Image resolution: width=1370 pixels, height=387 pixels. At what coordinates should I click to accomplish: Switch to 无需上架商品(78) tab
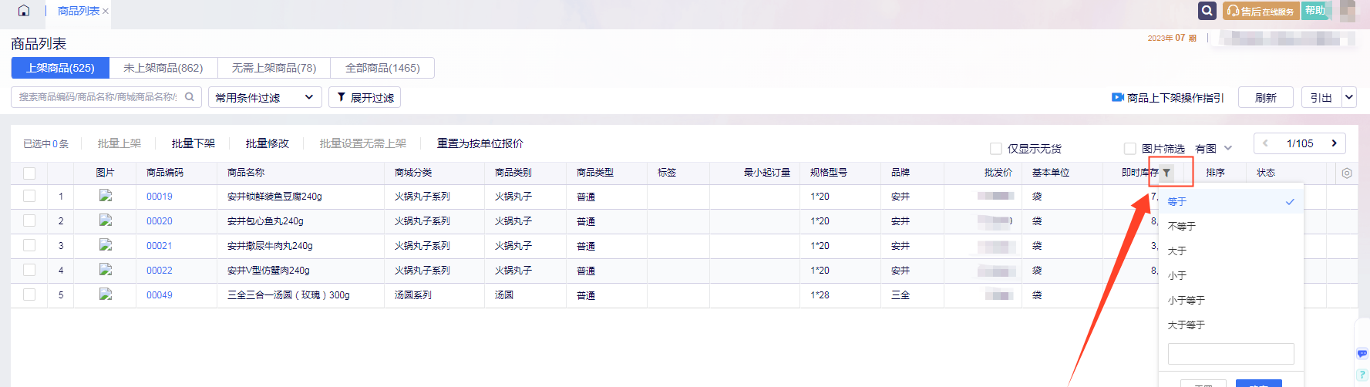click(x=274, y=68)
